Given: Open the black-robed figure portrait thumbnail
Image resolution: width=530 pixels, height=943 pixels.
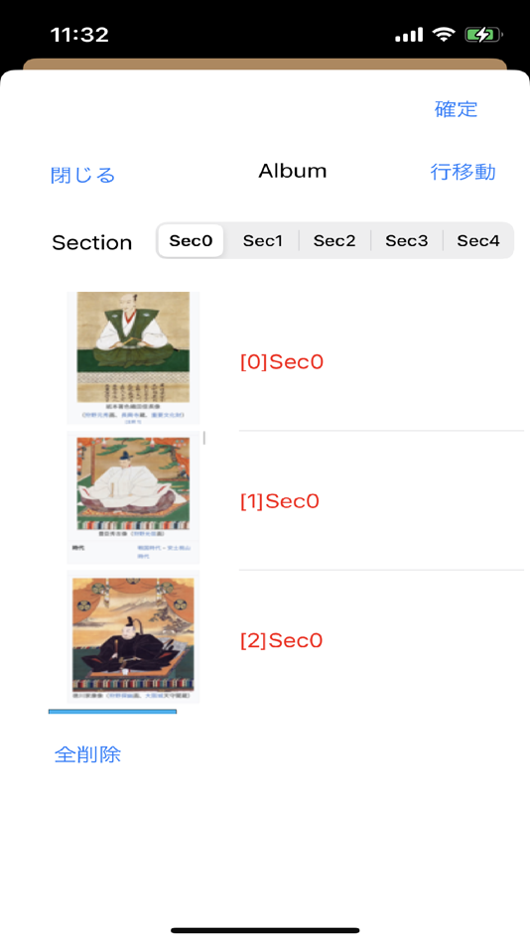Looking at the screenshot, I should click(133, 637).
